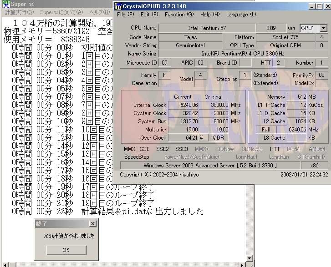Click the Microcode ID value '09'
Screen dimensions: 331x267
coord(165,63)
